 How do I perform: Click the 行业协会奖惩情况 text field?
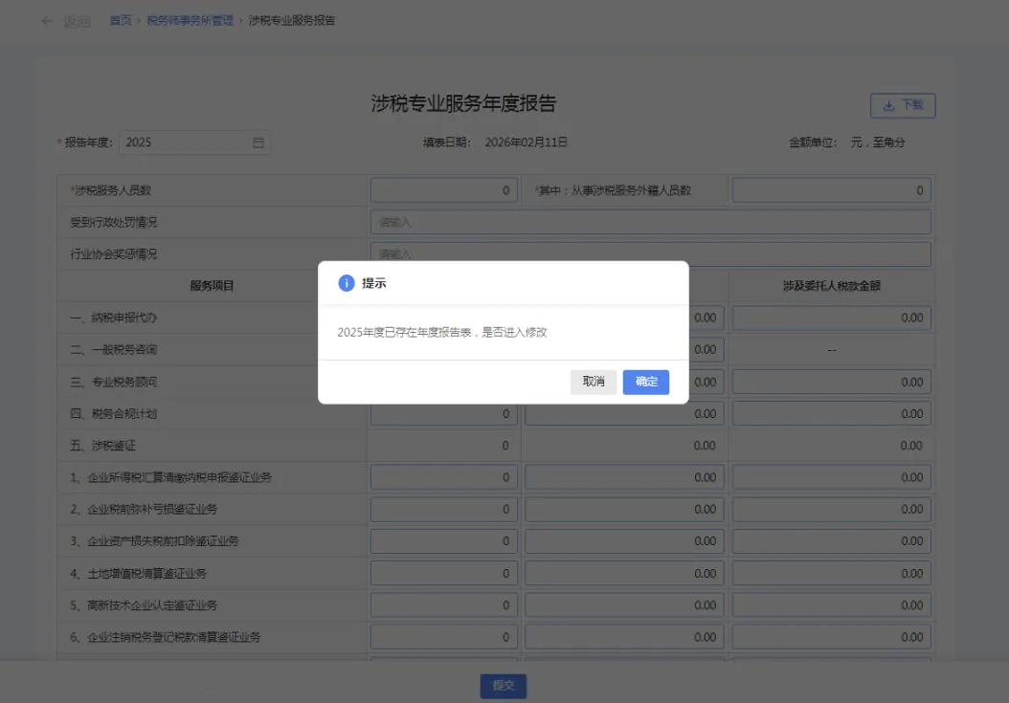click(650, 254)
